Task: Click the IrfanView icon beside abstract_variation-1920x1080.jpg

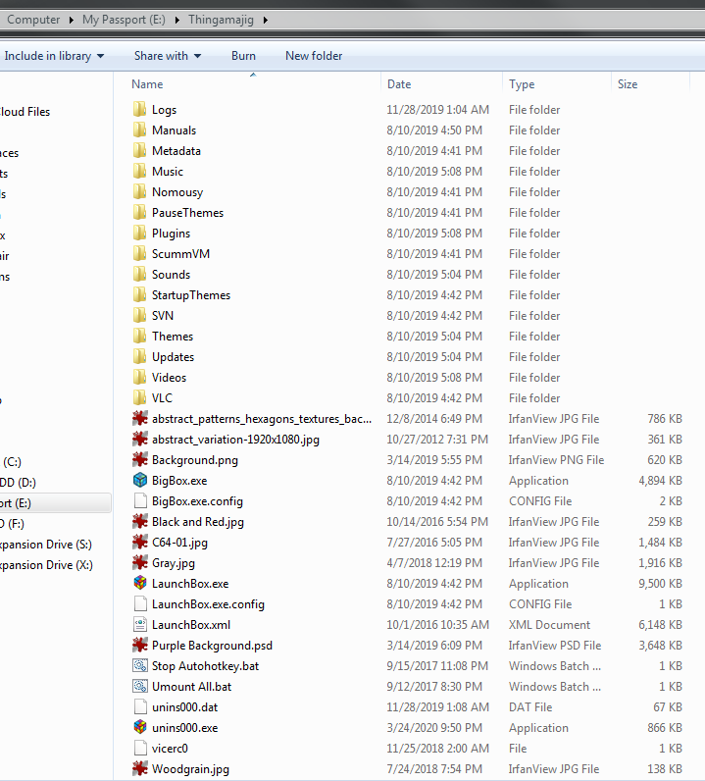Action: pos(140,440)
